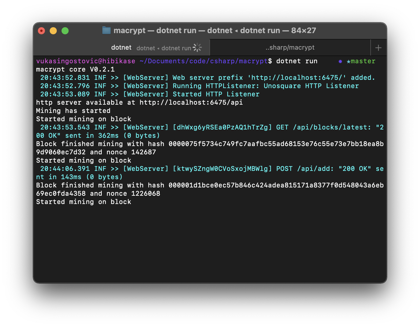
Task: Click the master branch label
Action: click(363, 61)
